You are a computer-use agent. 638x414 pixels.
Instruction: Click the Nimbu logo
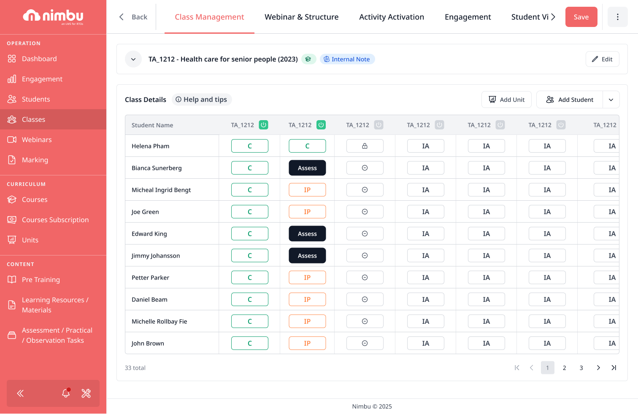click(53, 17)
